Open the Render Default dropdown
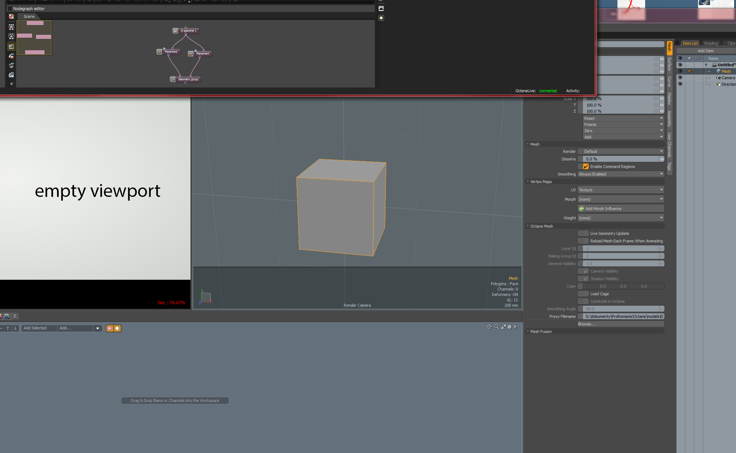Screen dimensions: 736x453 623,151
